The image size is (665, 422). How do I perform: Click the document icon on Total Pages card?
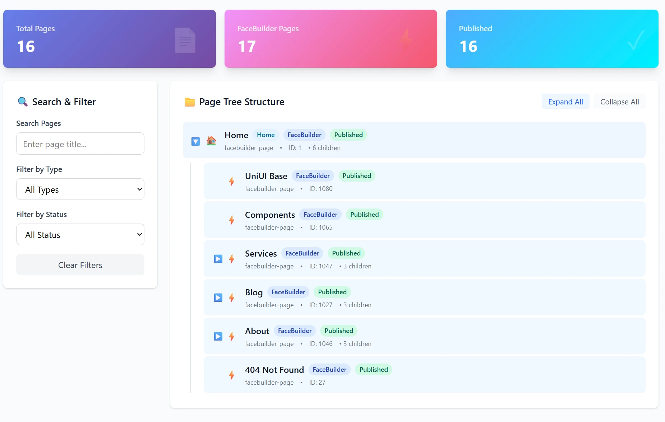click(185, 40)
